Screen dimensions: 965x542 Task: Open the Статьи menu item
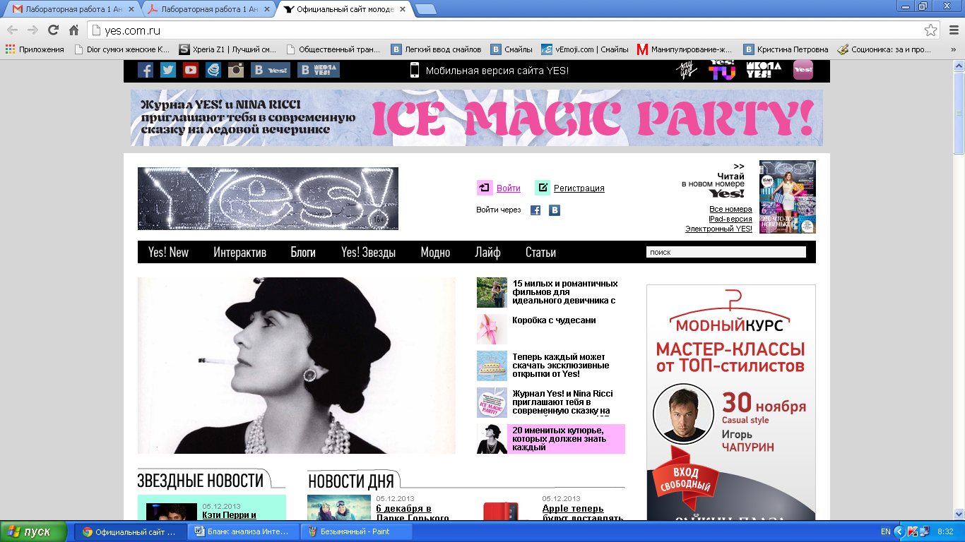click(x=540, y=252)
